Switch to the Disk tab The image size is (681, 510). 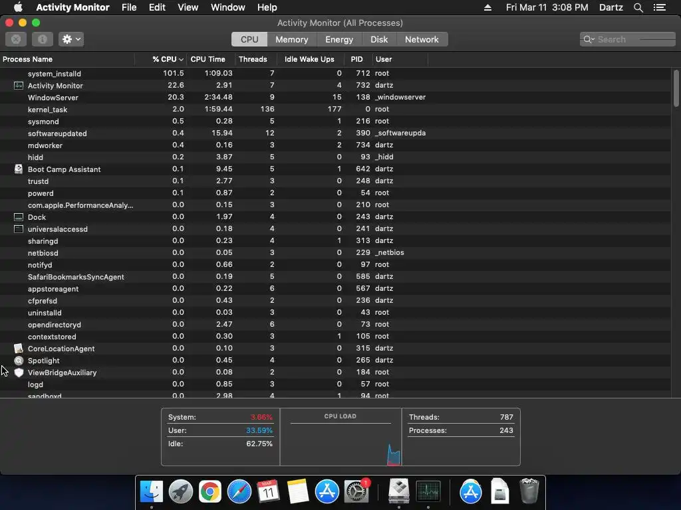pos(378,39)
